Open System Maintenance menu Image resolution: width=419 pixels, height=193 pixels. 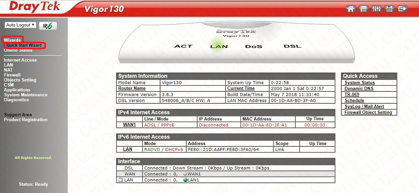pyautogui.click(x=26, y=95)
